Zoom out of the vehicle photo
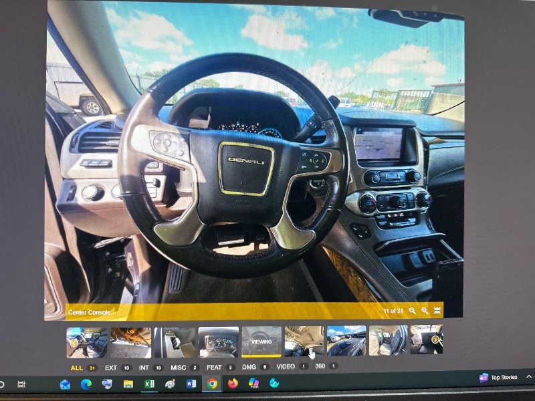535x401 pixels. [x=412, y=310]
